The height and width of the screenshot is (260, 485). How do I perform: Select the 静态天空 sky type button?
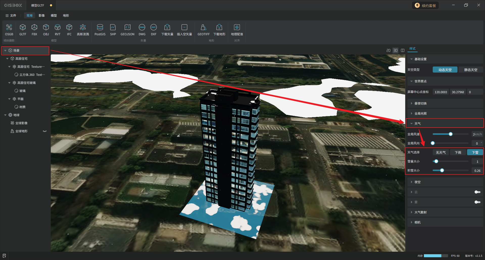(x=470, y=70)
